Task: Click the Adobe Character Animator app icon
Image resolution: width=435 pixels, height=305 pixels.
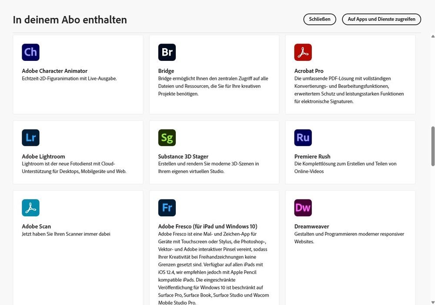Action: 30,52
